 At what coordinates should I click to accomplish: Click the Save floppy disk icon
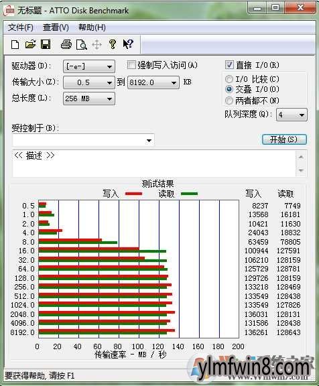(46, 44)
